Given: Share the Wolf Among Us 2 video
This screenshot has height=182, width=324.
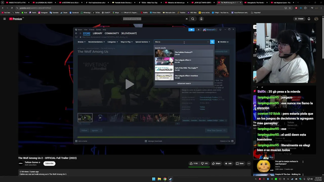Looking at the screenshot, I should [216, 164].
